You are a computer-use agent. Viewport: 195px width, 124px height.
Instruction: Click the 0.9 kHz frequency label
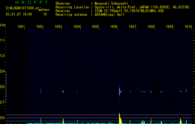pos(2,71)
